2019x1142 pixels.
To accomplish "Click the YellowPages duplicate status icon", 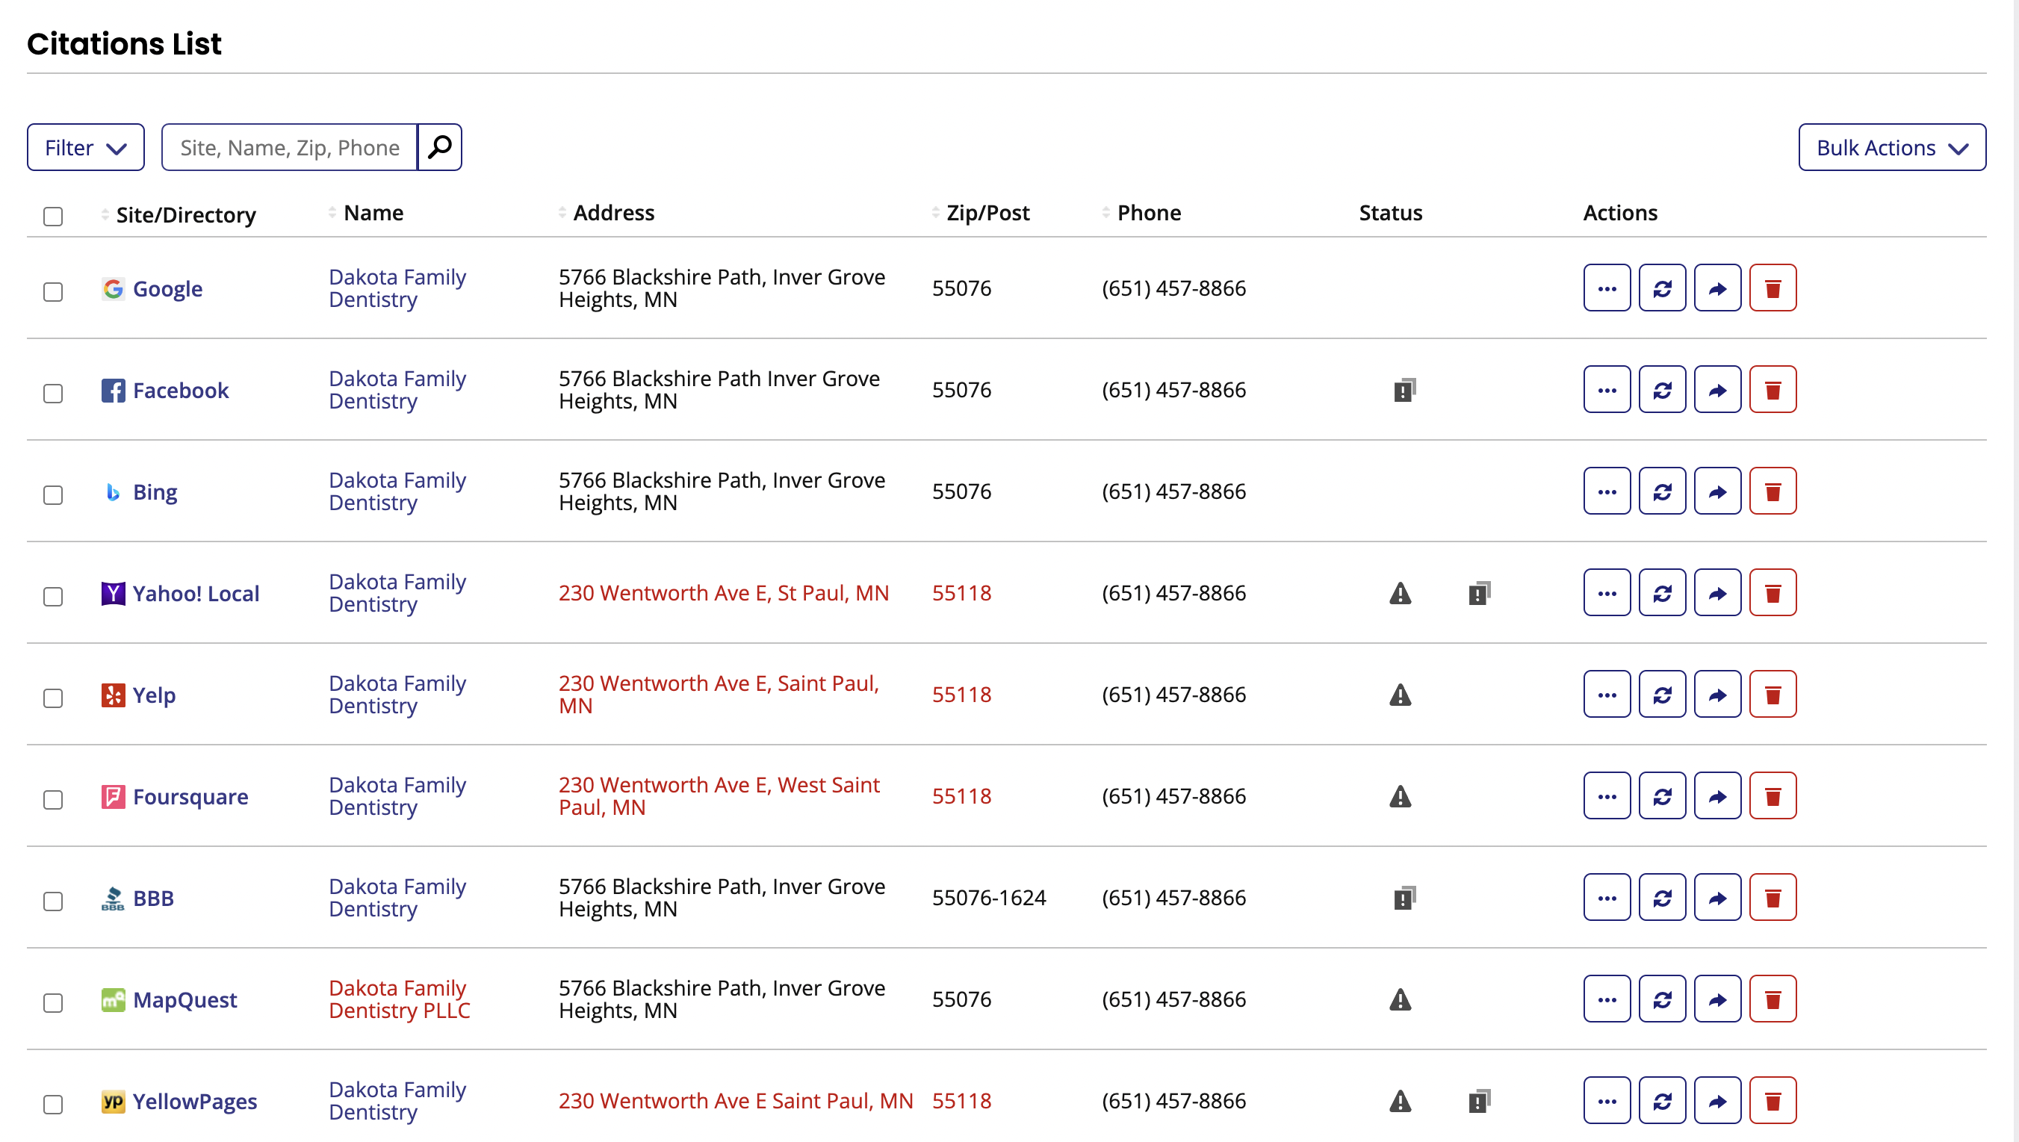I will click(x=1480, y=1100).
